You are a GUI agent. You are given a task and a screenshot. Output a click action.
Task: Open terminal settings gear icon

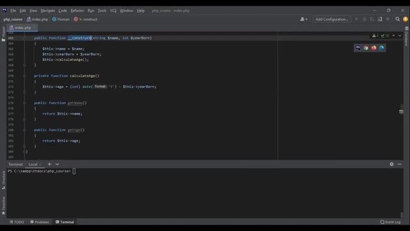(x=391, y=164)
